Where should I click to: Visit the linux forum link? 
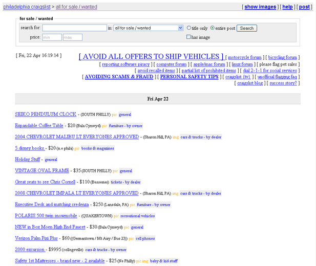(242, 64)
